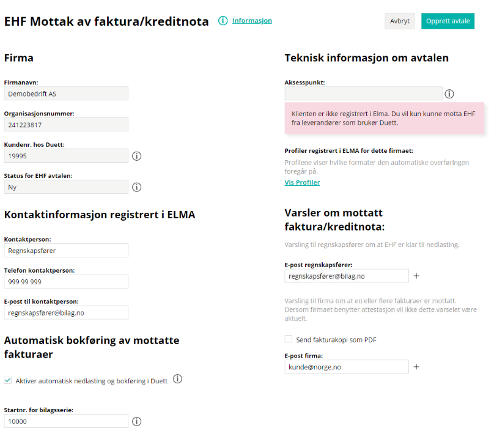This screenshot has width=494, height=439.
Task: Open the Informasjon link
Action: coord(252,21)
